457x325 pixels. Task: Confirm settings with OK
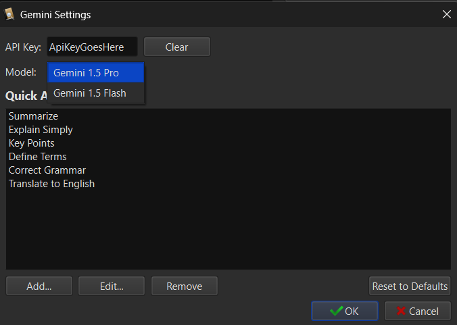tap(345, 311)
